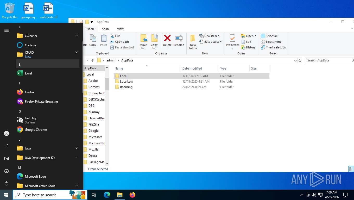
Task: Sort by the Name column header
Action: (147, 68)
